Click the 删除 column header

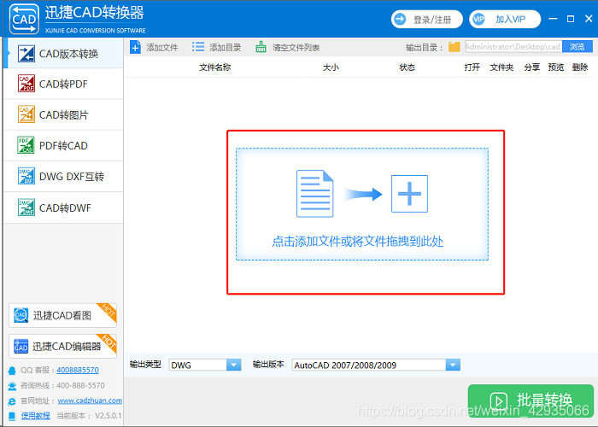(x=580, y=67)
